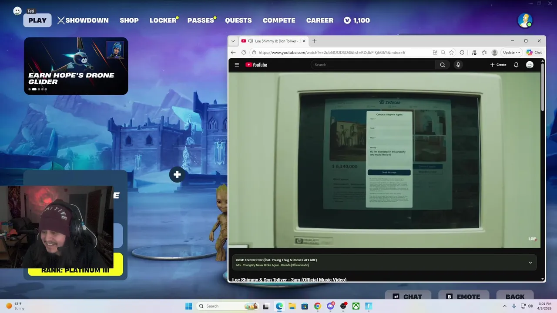Click the Edge address bar URL
This screenshot has height=313, width=557.
[x=332, y=53]
